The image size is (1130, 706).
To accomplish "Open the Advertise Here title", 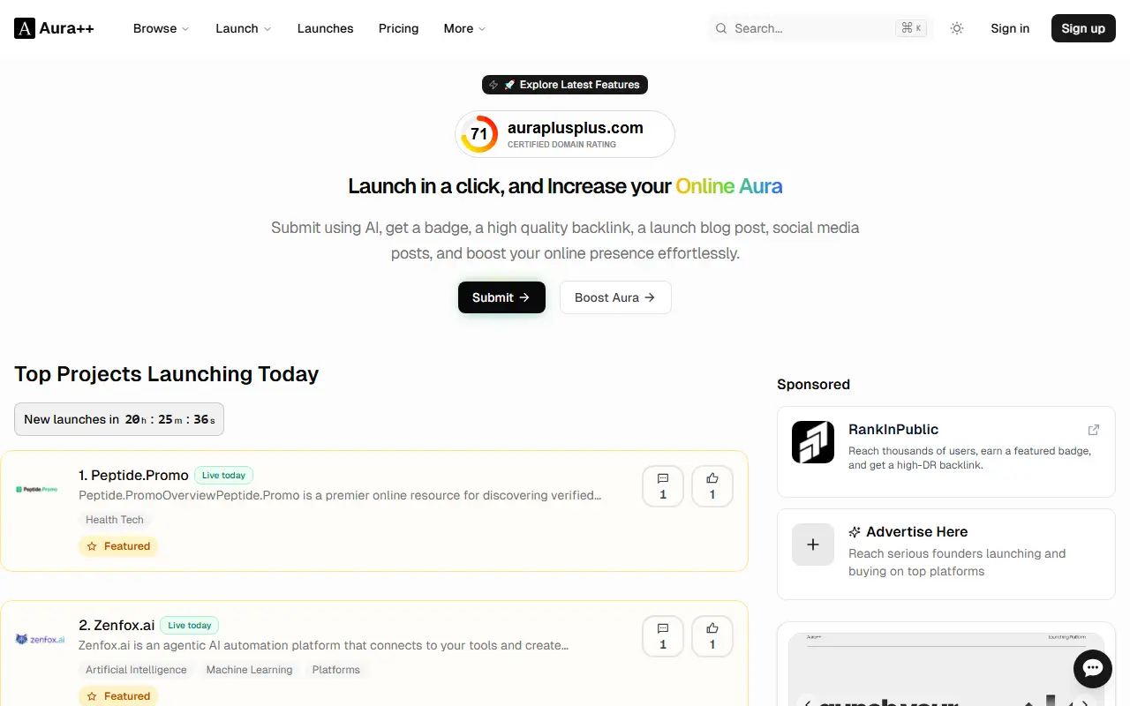I will click(916, 531).
